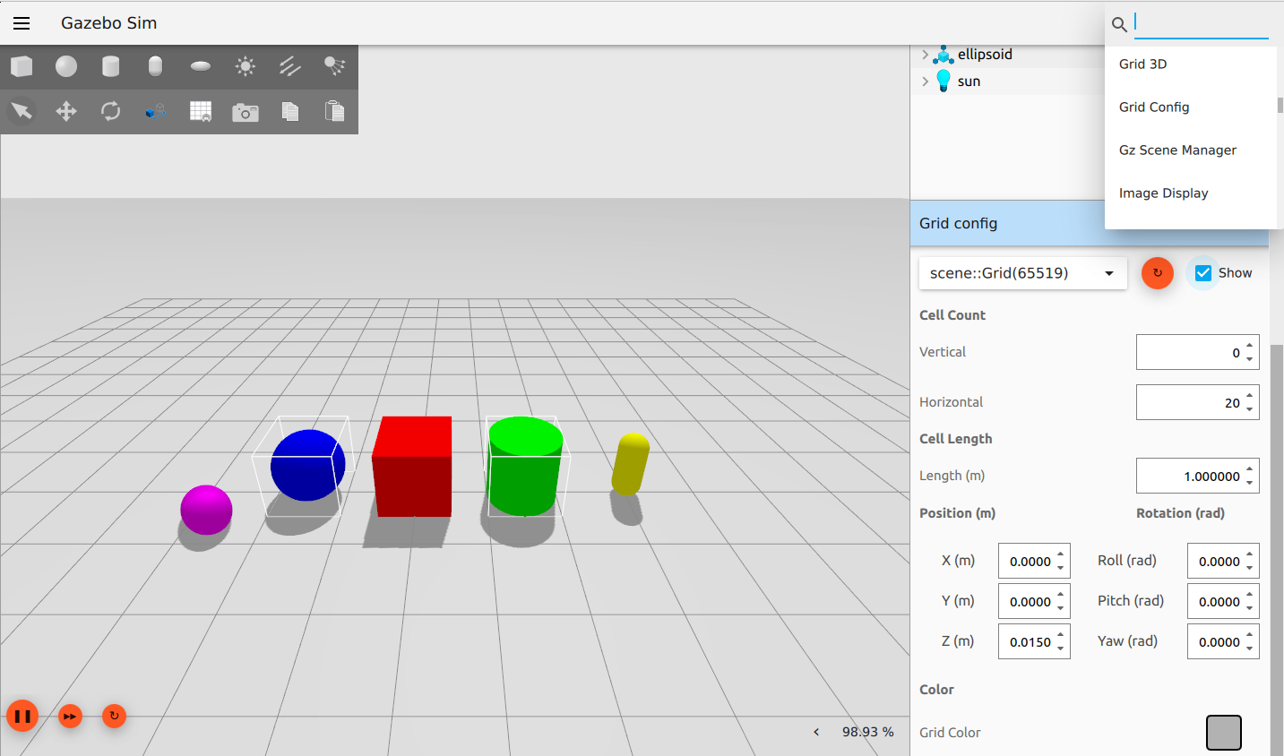This screenshot has height=756, width=1284.
Task: Click the Y (m) position field
Action: 1034,601
